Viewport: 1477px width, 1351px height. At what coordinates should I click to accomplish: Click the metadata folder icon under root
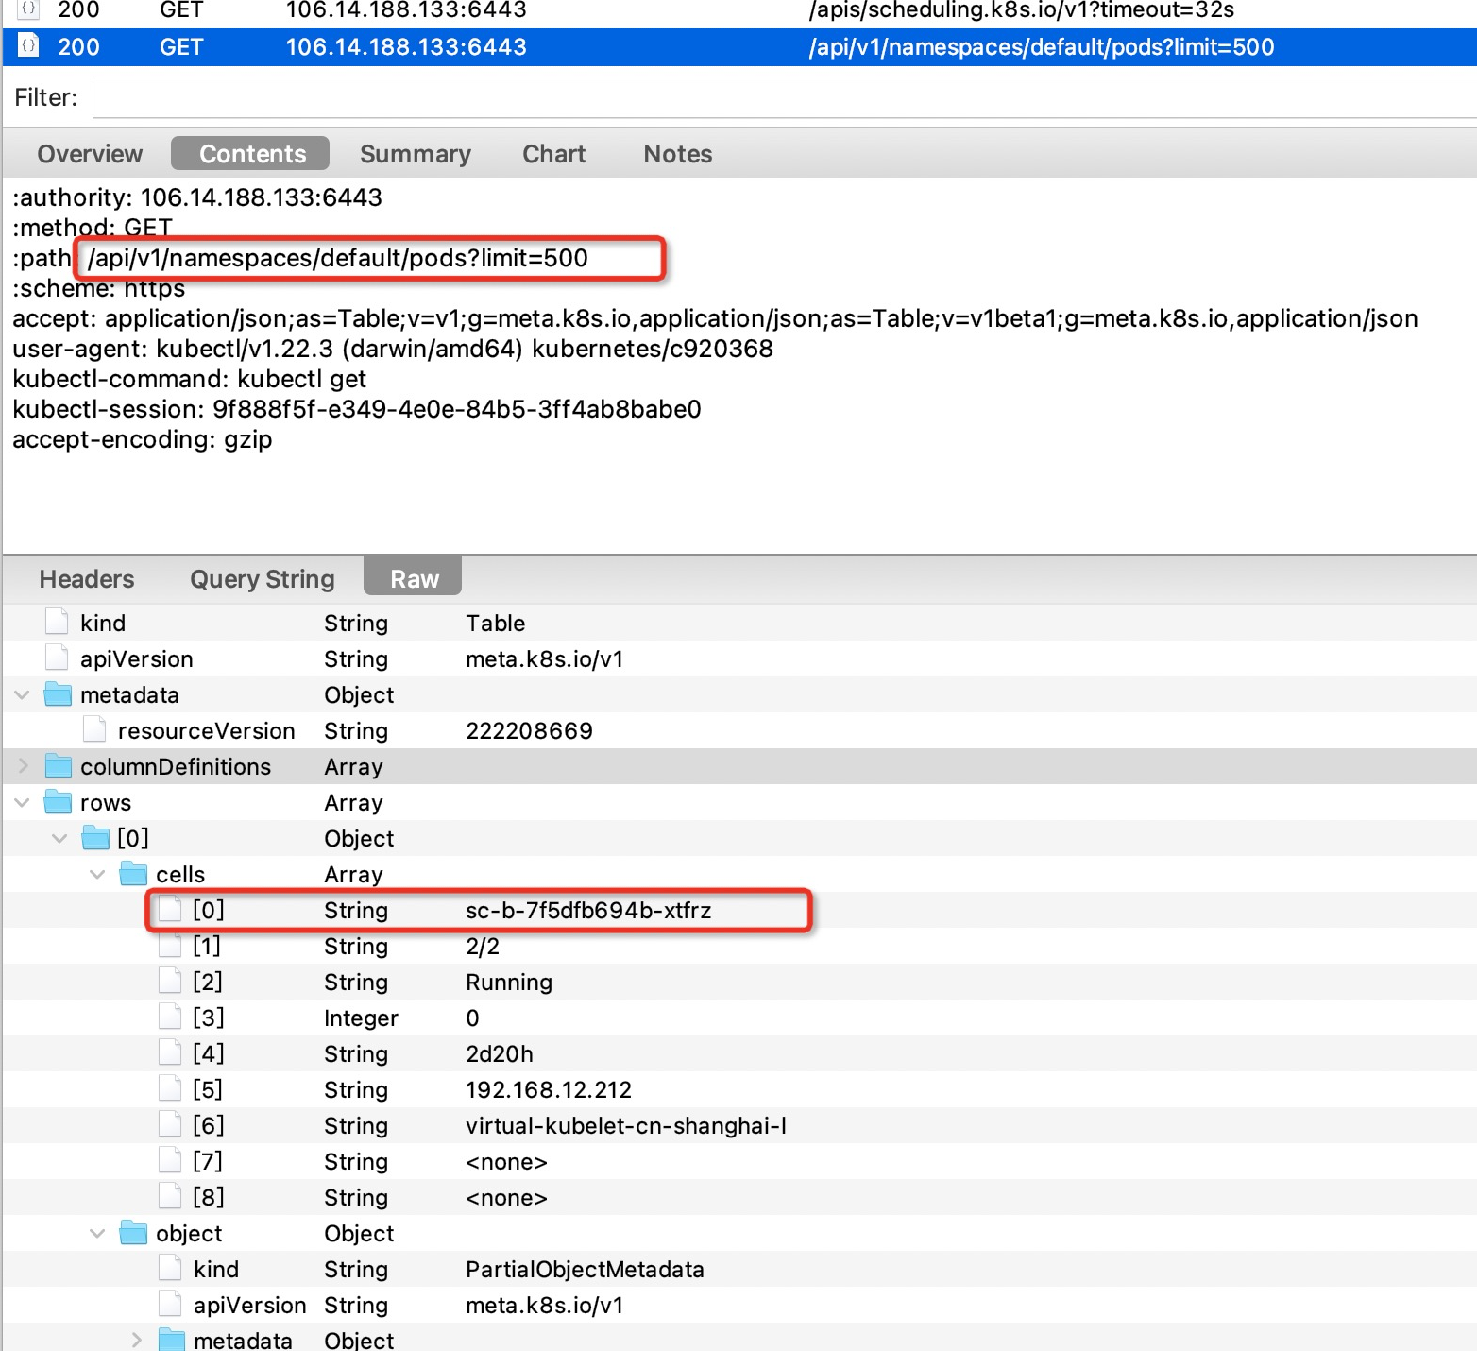(x=59, y=695)
